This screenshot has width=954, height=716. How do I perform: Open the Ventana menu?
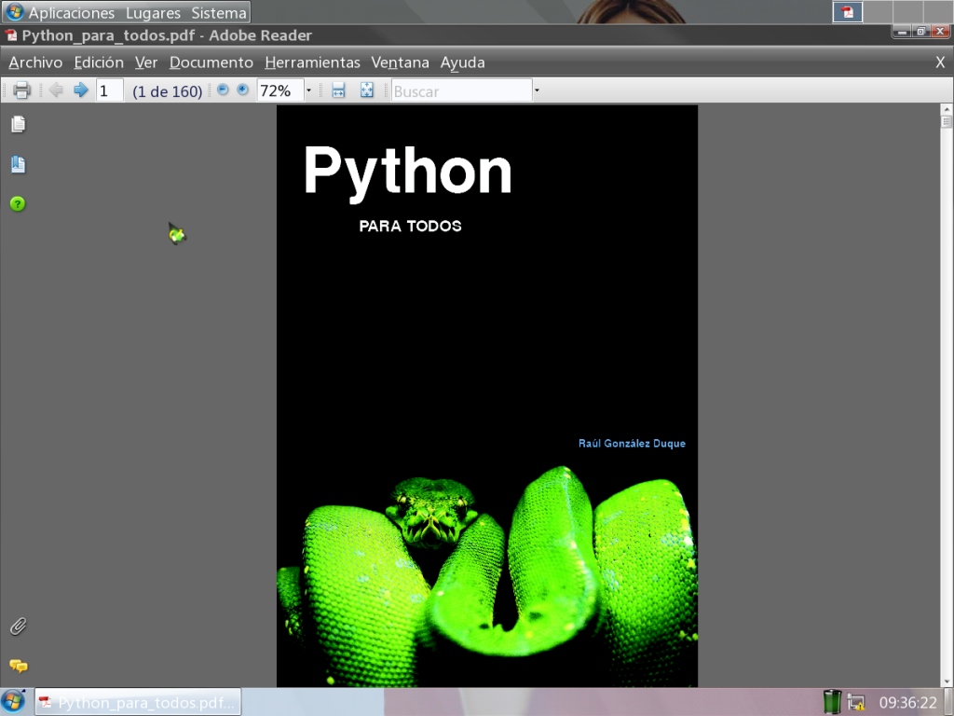click(401, 62)
